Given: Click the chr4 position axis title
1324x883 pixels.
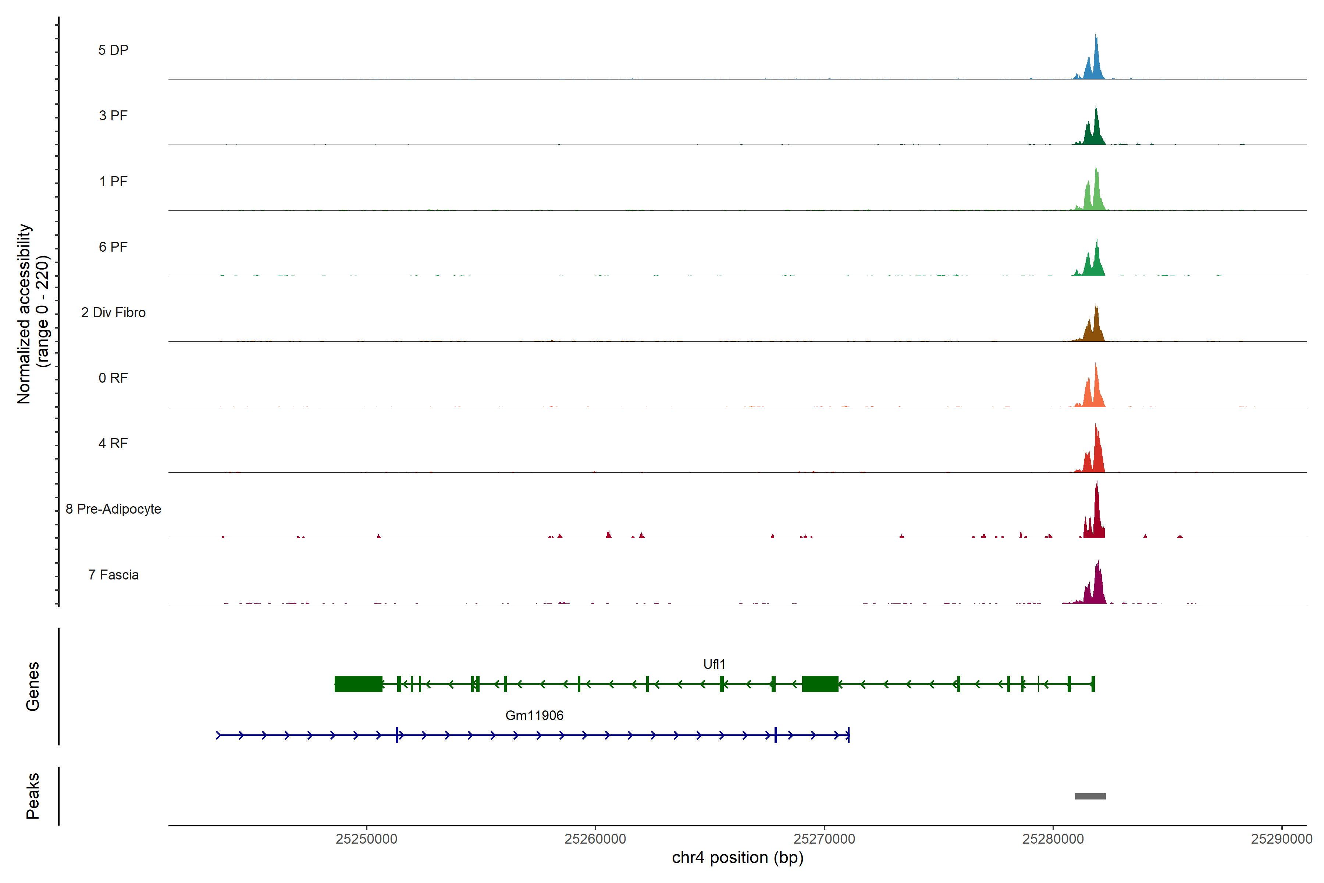Looking at the screenshot, I should pyautogui.click(x=737, y=858).
